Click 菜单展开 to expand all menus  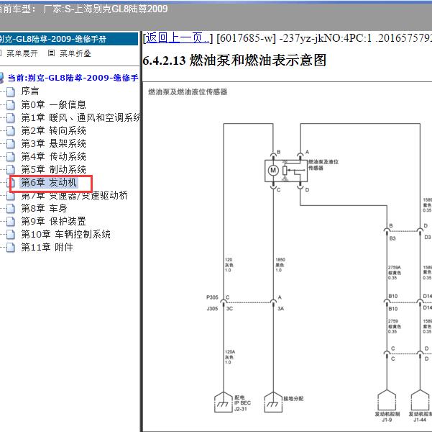point(22,53)
